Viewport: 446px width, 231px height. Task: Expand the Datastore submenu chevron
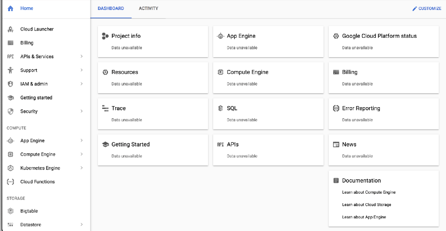tap(81, 224)
